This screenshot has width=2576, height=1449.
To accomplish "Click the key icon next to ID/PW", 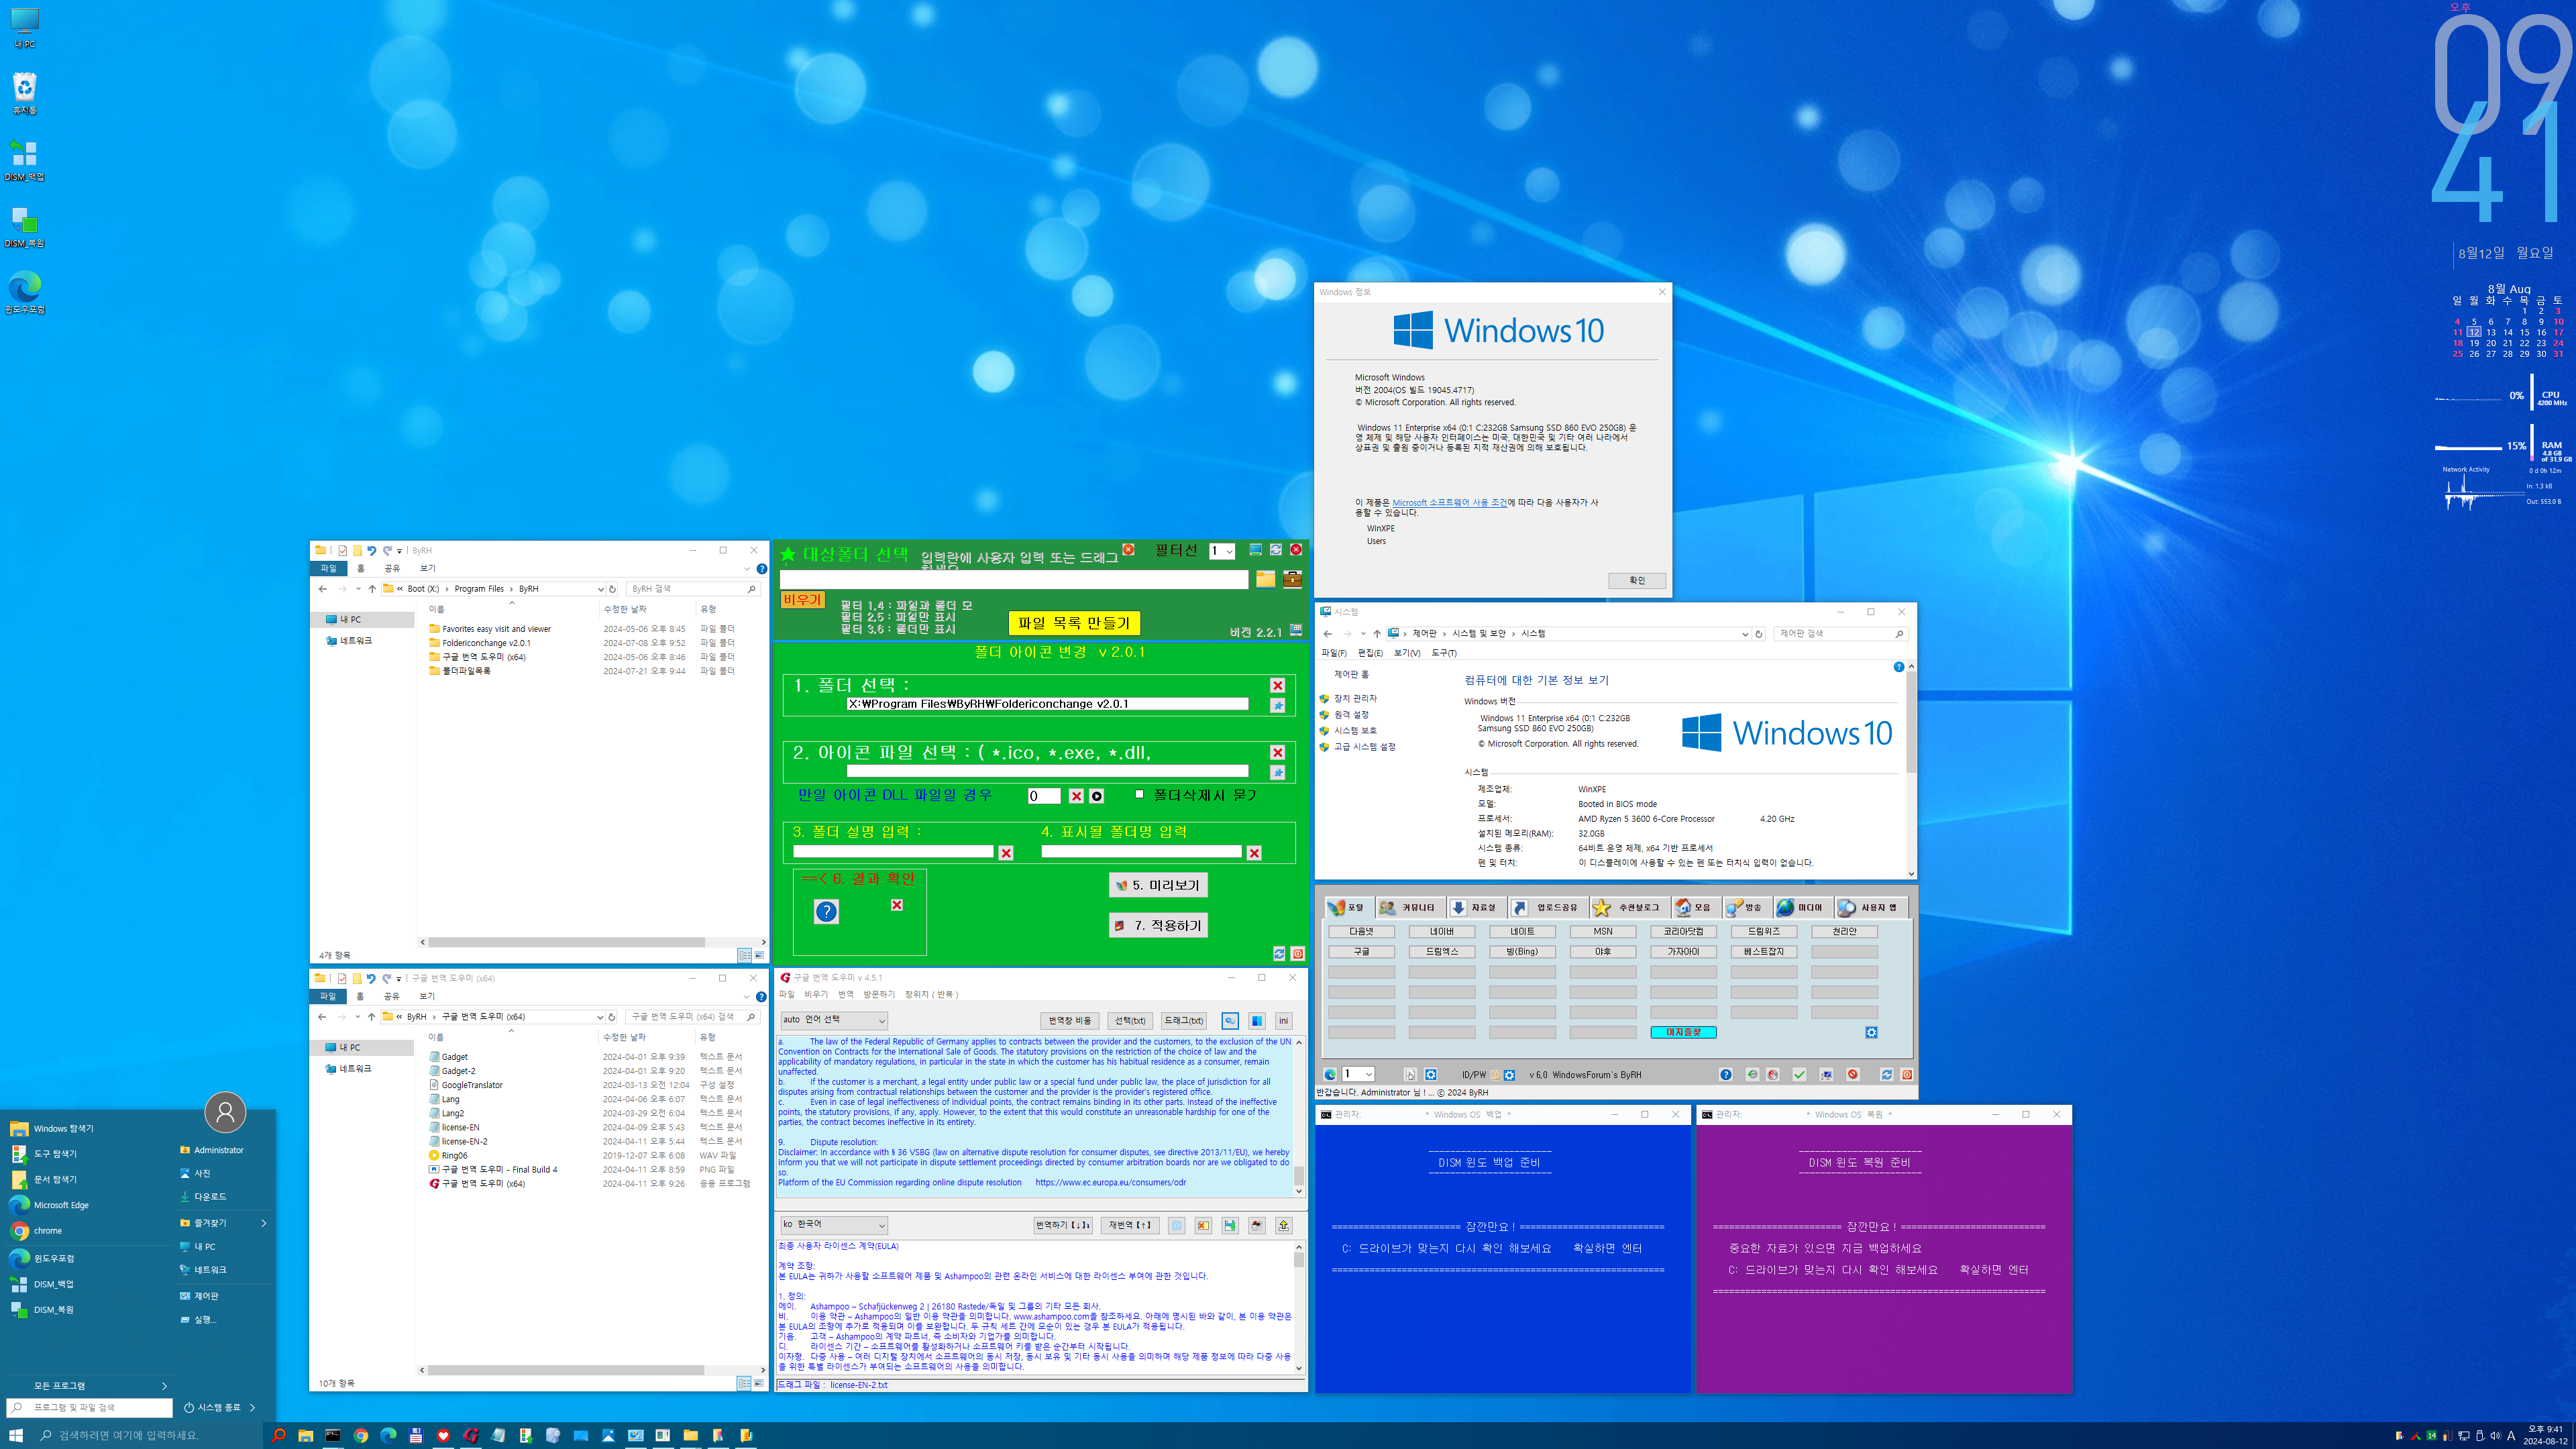I will point(1495,1075).
